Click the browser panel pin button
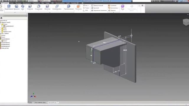Viewport: 189px width, 106px height. (26, 16)
